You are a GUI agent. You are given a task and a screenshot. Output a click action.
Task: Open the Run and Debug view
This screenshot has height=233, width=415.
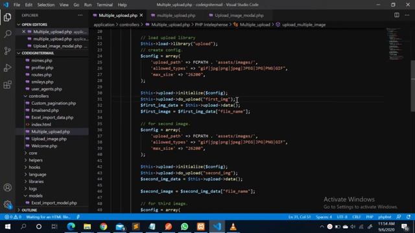7,68
